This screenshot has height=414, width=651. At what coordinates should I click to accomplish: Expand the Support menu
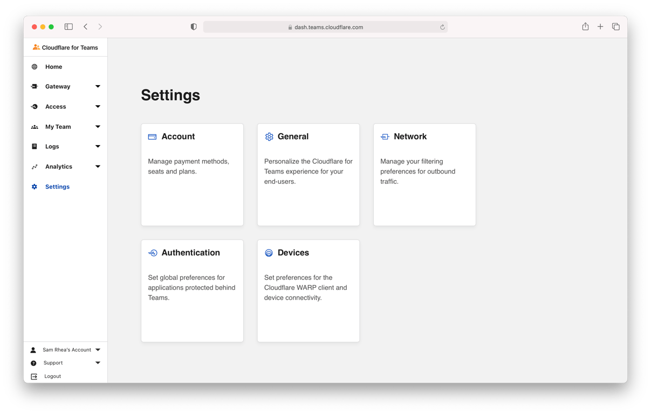pyautogui.click(x=98, y=363)
